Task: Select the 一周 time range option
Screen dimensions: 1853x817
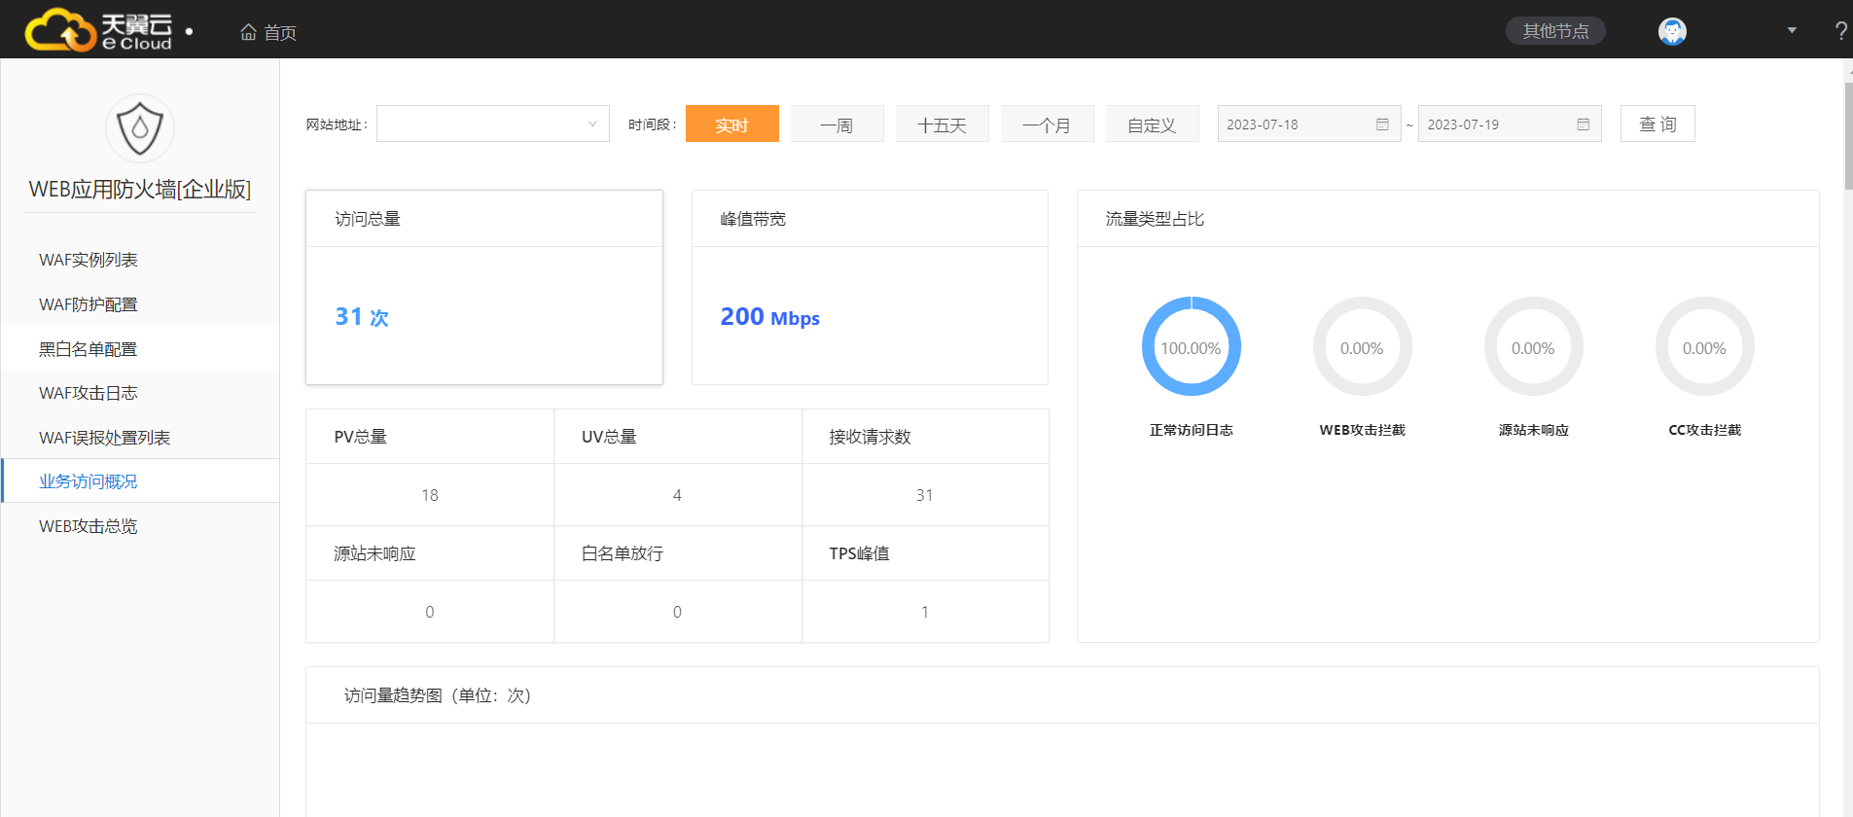Action: click(x=837, y=124)
